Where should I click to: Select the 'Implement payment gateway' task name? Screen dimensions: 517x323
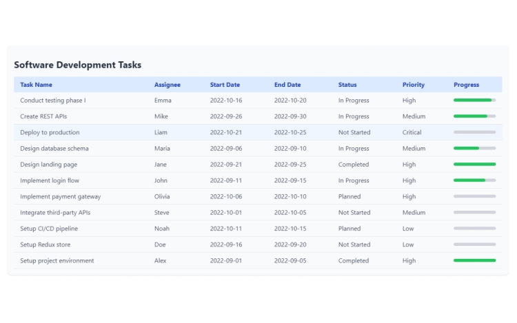click(61, 196)
